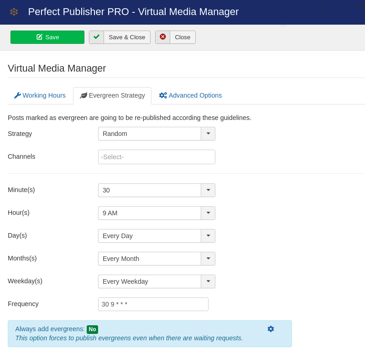Toggle the Always add evergreens No badge
The image size is (365, 359).
click(93, 329)
